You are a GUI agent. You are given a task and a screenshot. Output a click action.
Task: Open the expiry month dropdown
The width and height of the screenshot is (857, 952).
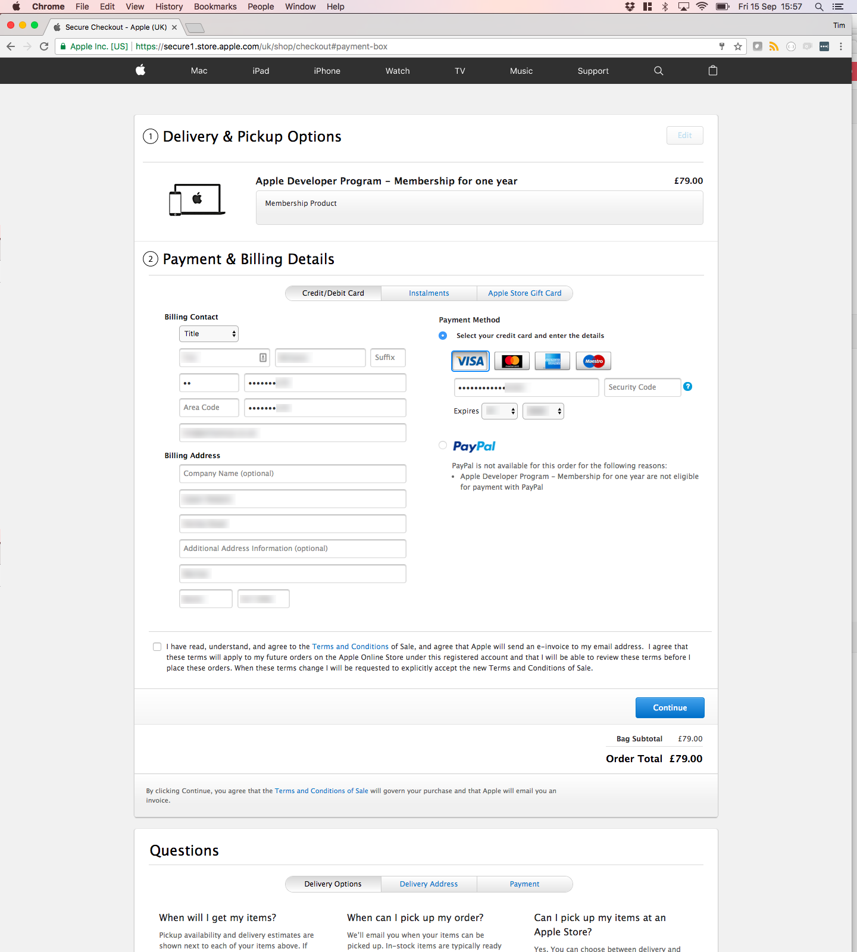click(x=499, y=411)
